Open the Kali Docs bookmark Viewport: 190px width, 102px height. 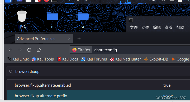(x=68, y=59)
